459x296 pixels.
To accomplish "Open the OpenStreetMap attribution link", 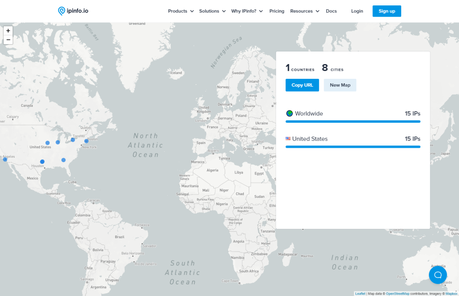I will click(397, 294).
